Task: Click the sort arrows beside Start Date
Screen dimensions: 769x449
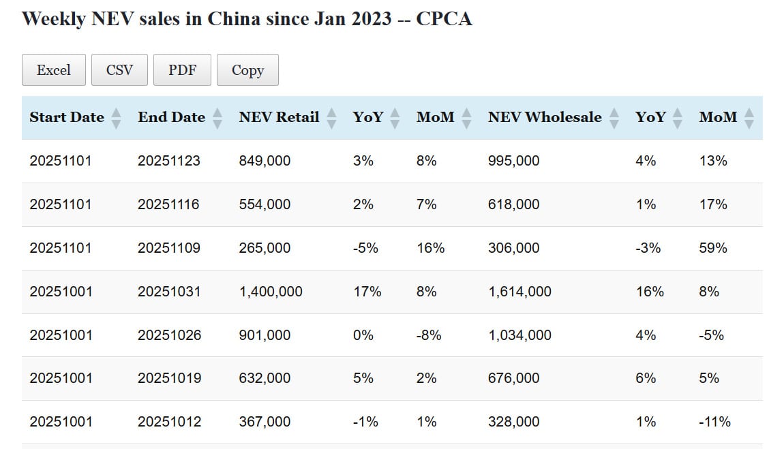Action: coord(116,118)
